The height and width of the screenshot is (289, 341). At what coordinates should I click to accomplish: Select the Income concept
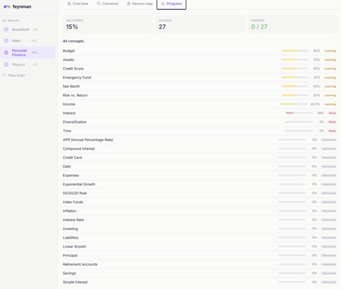tap(200, 104)
